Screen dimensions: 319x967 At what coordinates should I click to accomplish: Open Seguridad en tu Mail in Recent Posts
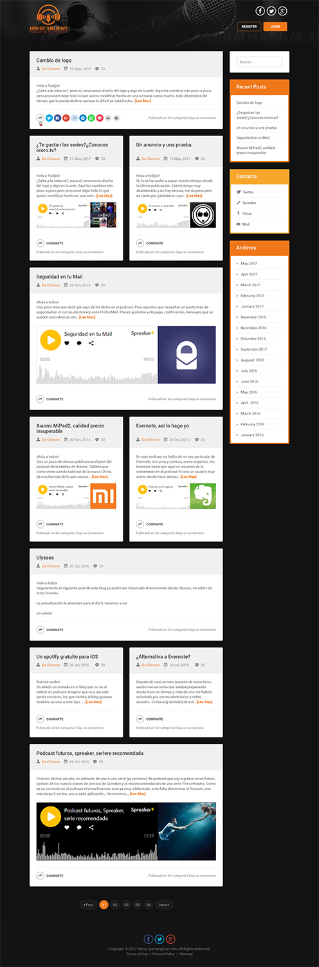pyautogui.click(x=253, y=138)
